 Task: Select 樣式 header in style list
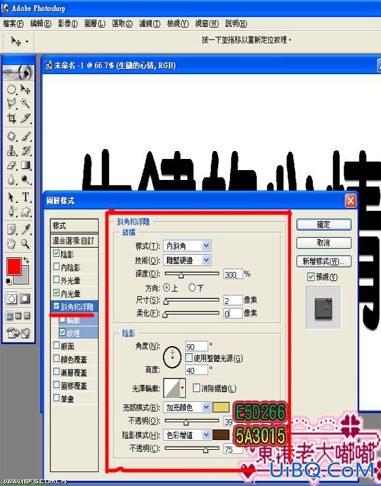tap(74, 226)
